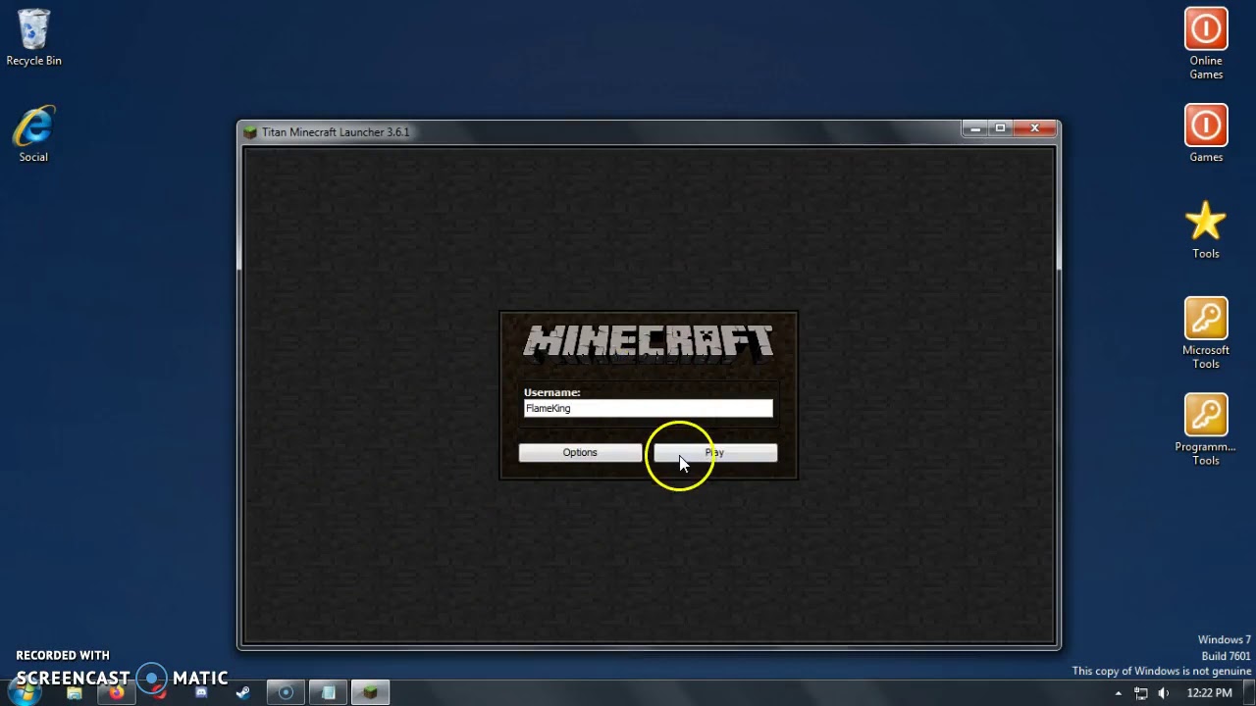Click the Minecraft launcher taskbar button
The height and width of the screenshot is (706, 1256).
point(370,693)
